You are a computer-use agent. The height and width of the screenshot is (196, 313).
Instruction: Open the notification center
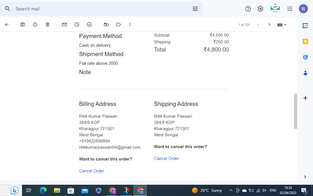[x=304, y=191]
